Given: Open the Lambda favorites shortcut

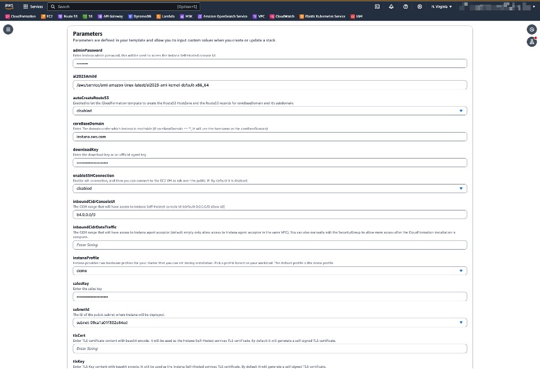Looking at the screenshot, I should 166,16.
